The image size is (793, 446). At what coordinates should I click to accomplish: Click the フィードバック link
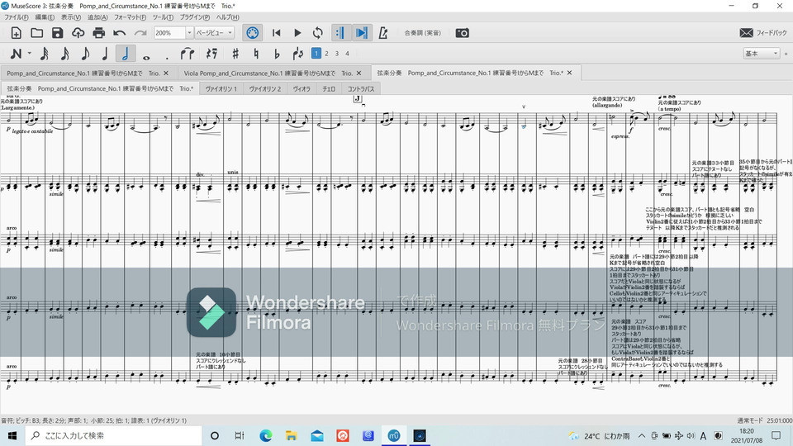click(772, 33)
